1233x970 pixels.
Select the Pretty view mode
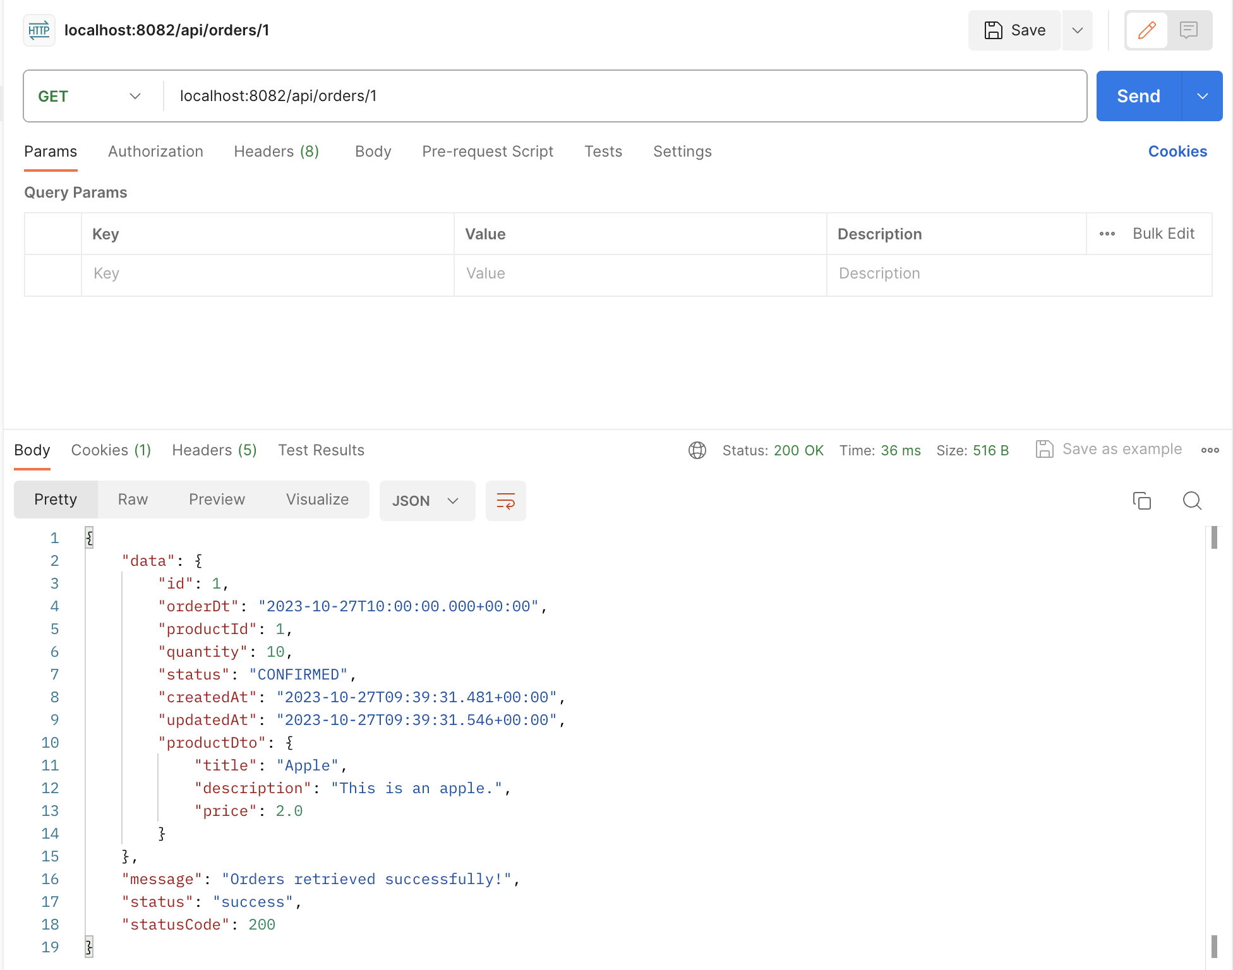(56, 500)
